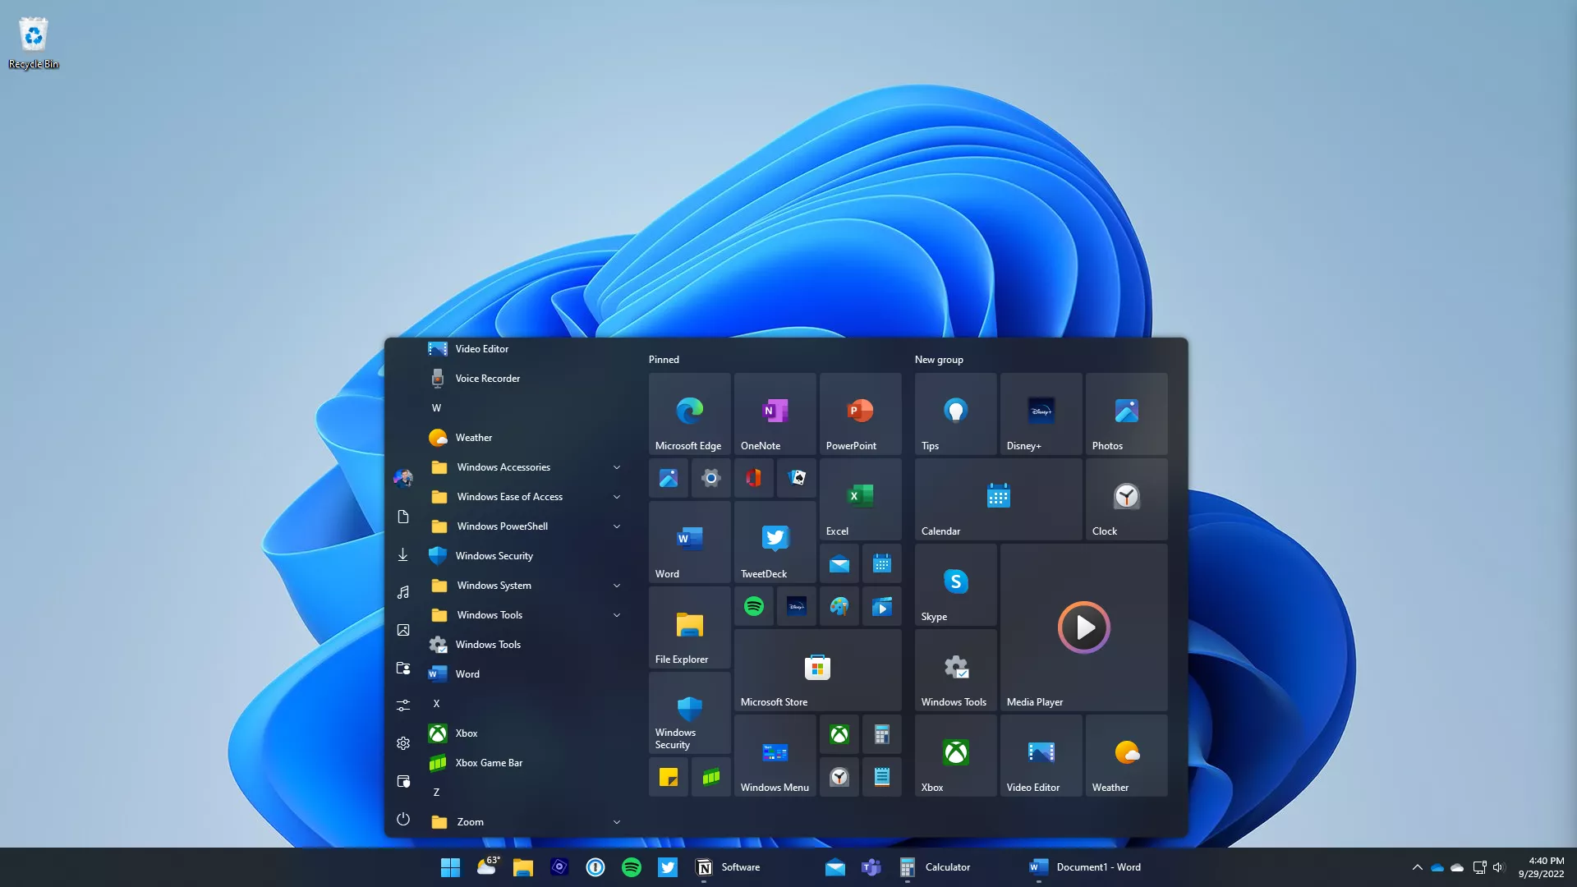Launch the OneNote pinned tile

tap(775, 414)
